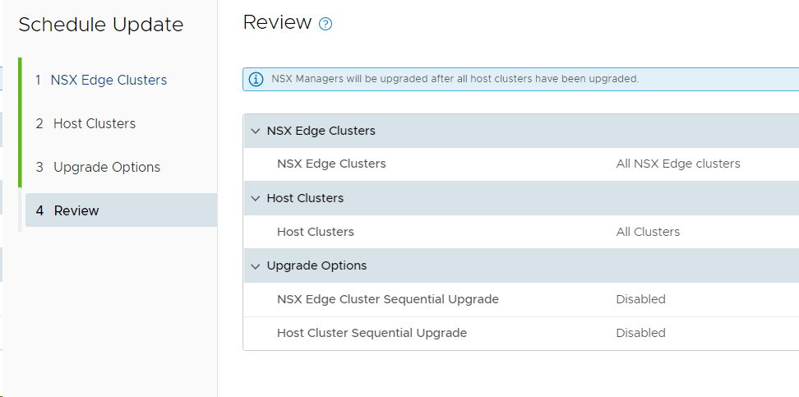The height and width of the screenshot is (397, 799).
Task: Click the help icon beside Review heading
Action: coord(326,24)
